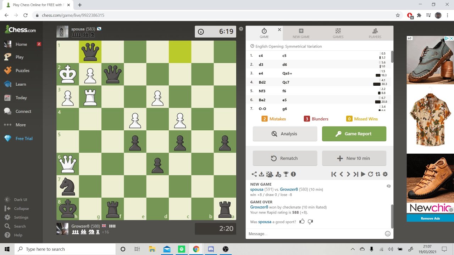This screenshot has width=454, height=255.
Task: Open Home in the sidebar
Action: tap(21, 44)
